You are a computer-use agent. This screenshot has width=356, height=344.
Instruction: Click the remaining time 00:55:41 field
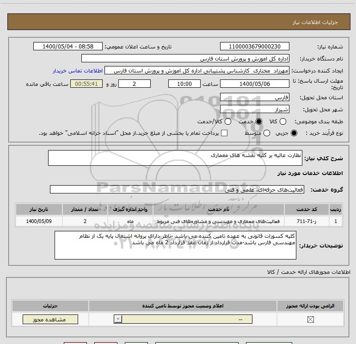pos(86,84)
